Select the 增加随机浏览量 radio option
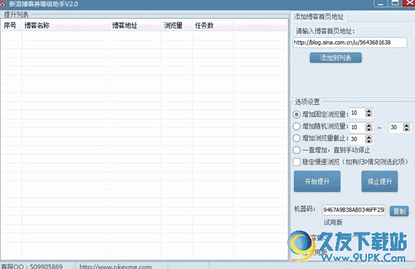The height and width of the screenshot is (269, 415). 296,126
